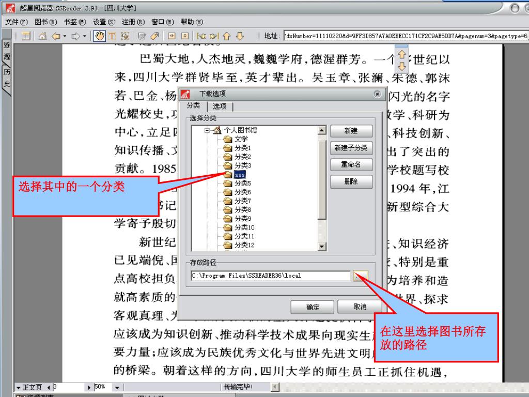This screenshot has width=529, height=397.
Task: Open the 正文页 page type dropdown
Action: point(18,387)
